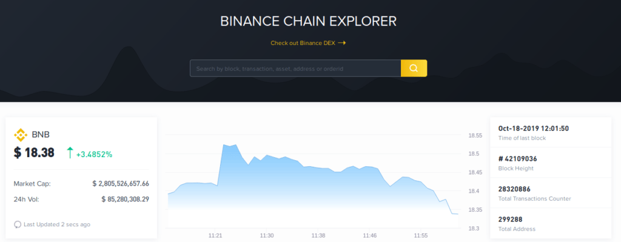Image resolution: width=621 pixels, height=242 pixels.
Task: Click the 24h Vol amount
Action: pyautogui.click(x=125, y=199)
